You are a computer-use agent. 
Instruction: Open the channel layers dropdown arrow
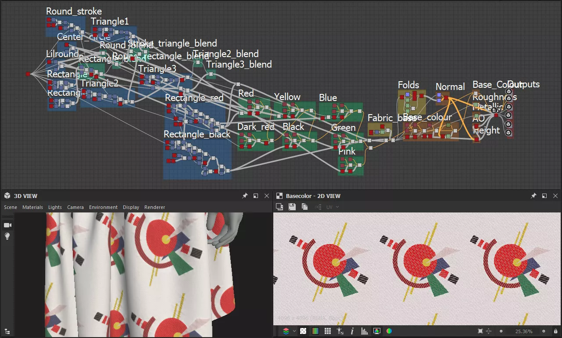tap(294, 331)
